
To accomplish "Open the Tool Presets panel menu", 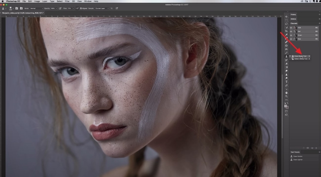I will pos(319,152).
